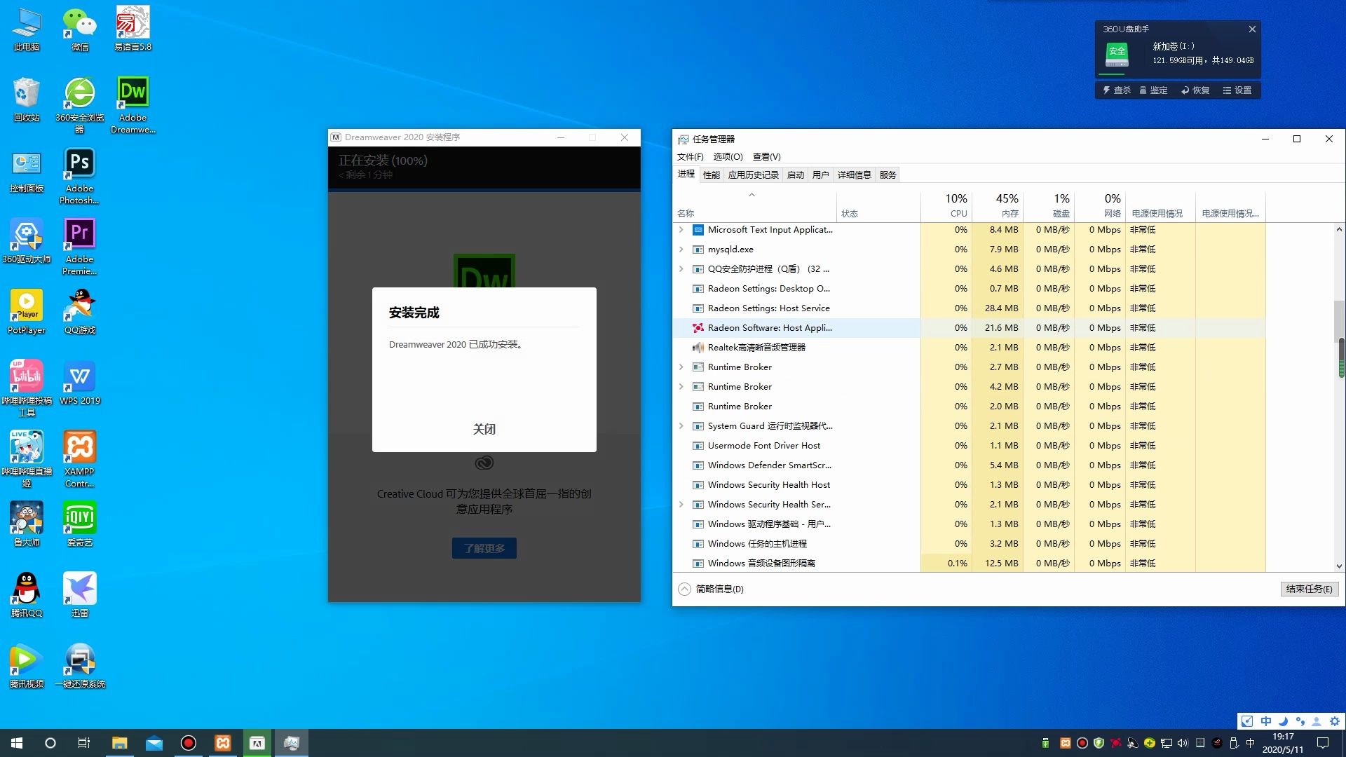Click the Creative Cloud logo in installer
Viewport: 1346px width, 757px height.
pyautogui.click(x=484, y=463)
